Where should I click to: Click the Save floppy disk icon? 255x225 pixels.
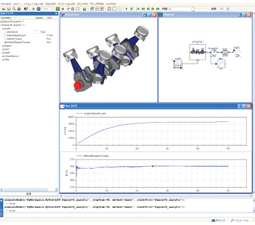tap(9, 9)
